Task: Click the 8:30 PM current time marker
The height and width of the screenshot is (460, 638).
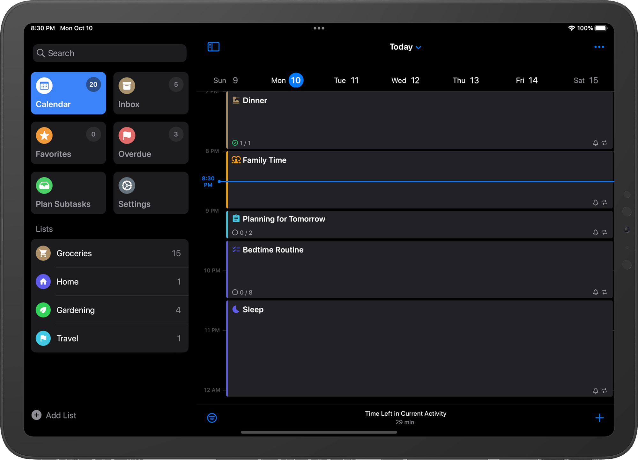Action: 208,181
